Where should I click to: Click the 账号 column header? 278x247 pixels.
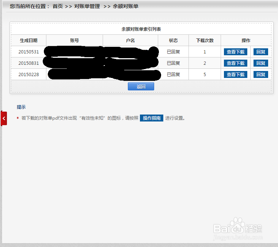coord(75,41)
